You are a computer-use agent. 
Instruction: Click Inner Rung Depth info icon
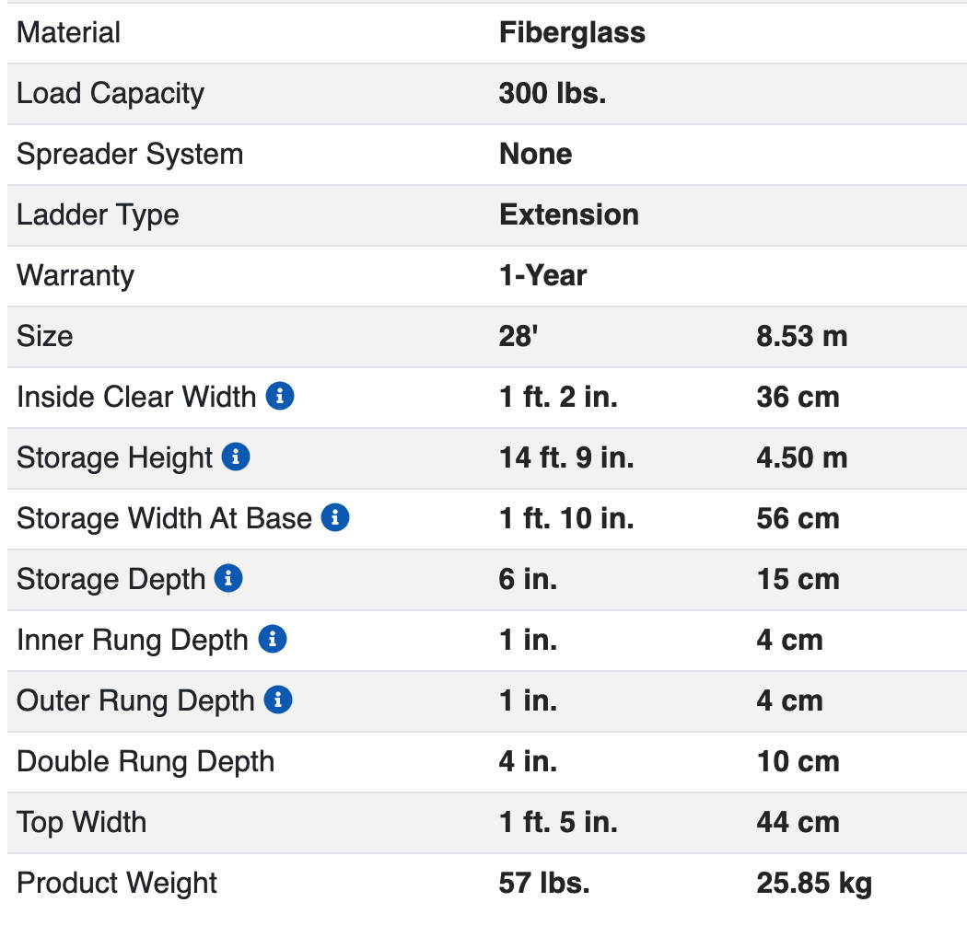pos(272,639)
